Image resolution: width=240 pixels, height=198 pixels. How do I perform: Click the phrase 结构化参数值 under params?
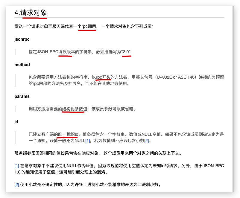[x=75, y=109]
